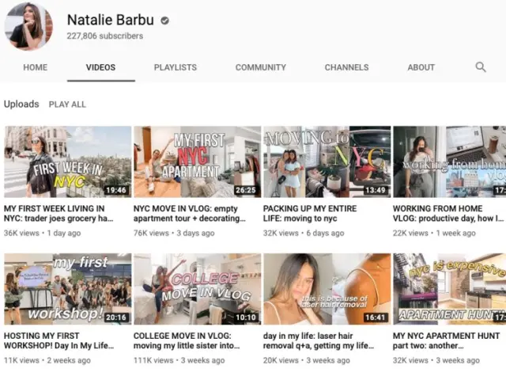Open the Home tab
Screen dimensions: 506x380
coord(35,67)
